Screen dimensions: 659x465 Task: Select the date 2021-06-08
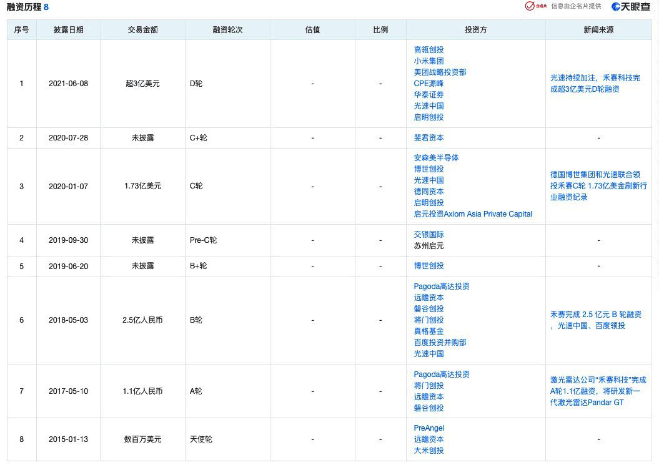click(69, 84)
